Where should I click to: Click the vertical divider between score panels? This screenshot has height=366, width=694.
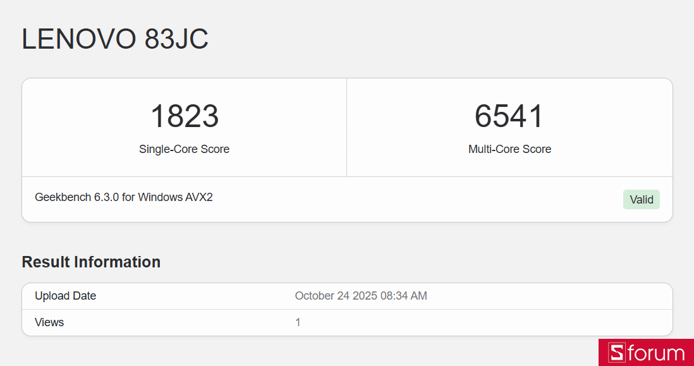point(346,128)
